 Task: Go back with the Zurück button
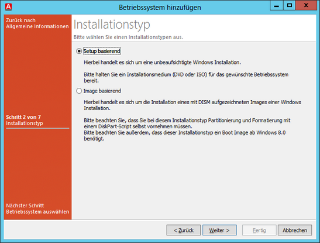tap(184, 230)
